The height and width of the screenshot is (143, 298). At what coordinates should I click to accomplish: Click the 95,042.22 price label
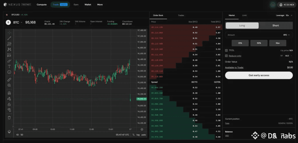(x=142, y=99)
